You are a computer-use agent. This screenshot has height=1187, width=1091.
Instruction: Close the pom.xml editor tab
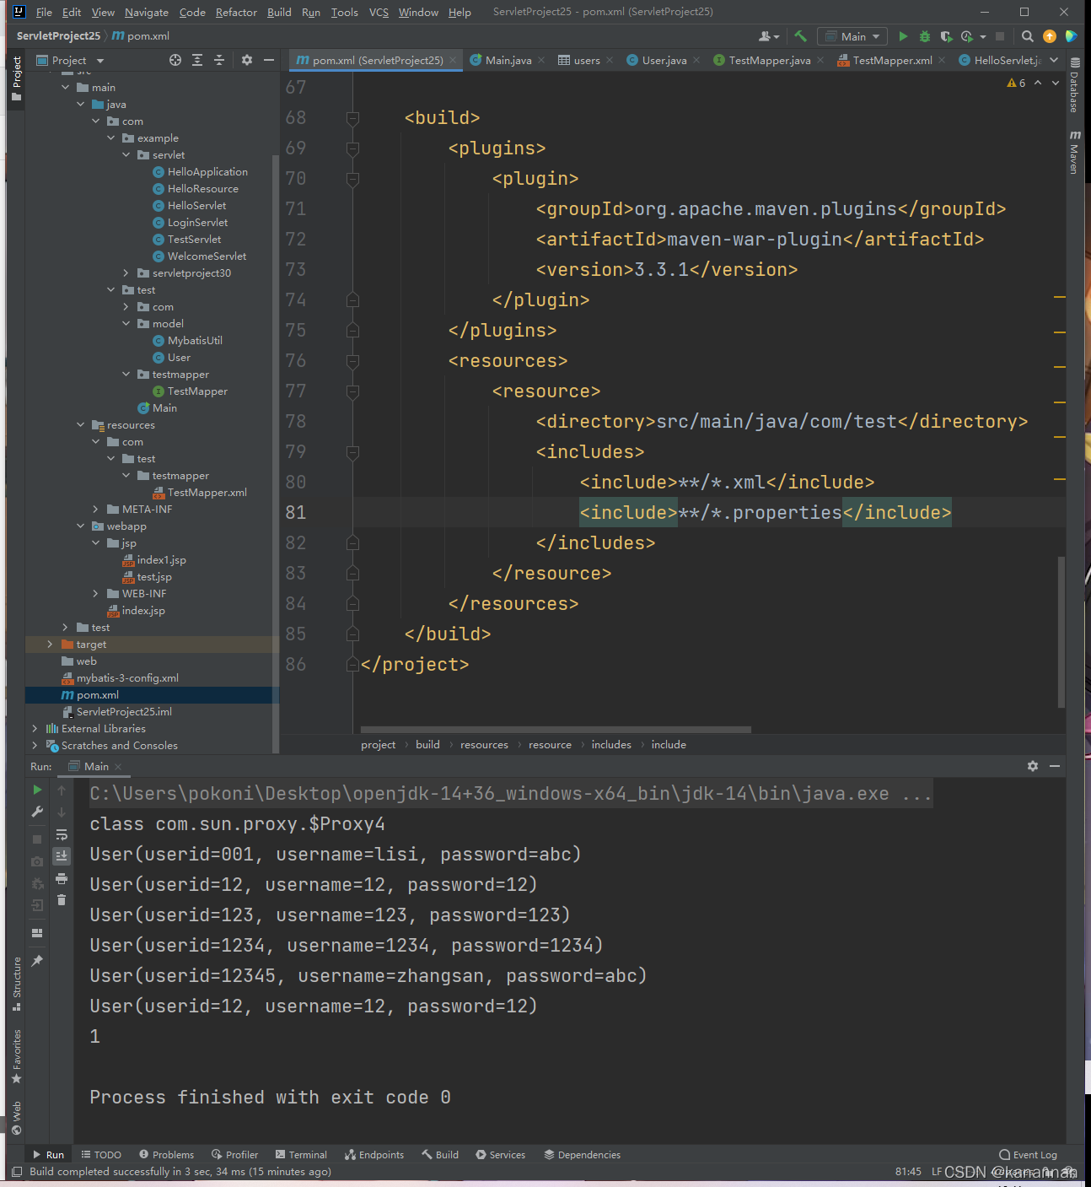coord(453,60)
